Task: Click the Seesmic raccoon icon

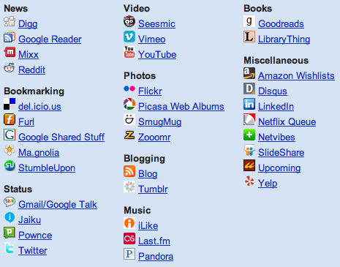Action: pos(129,22)
